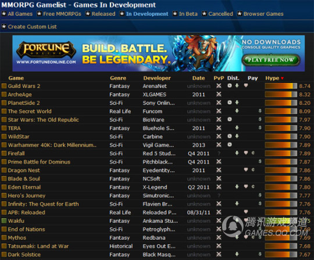Screen dimensions: 314x260
Task: Click Play Free Now in Fortune banner
Action: pyautogui.click(x=271, y=60)
